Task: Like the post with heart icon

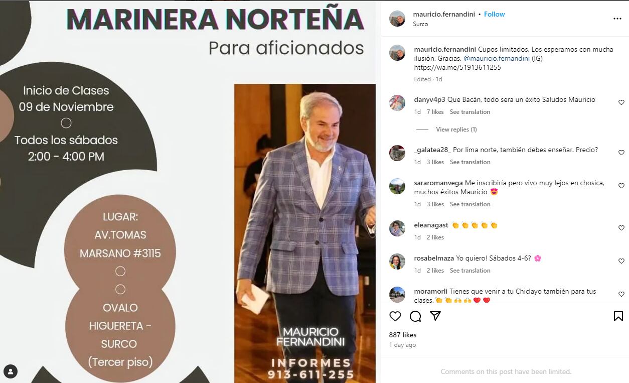Action: [x=395, y=316]
